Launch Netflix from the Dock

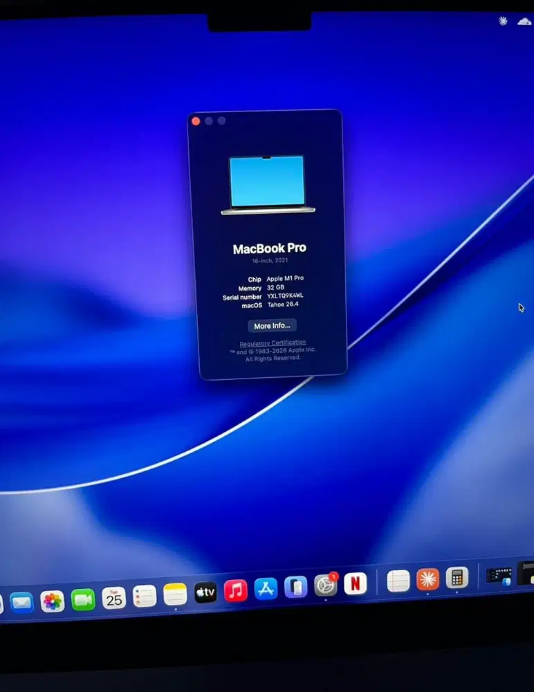(x=356, y=583)
